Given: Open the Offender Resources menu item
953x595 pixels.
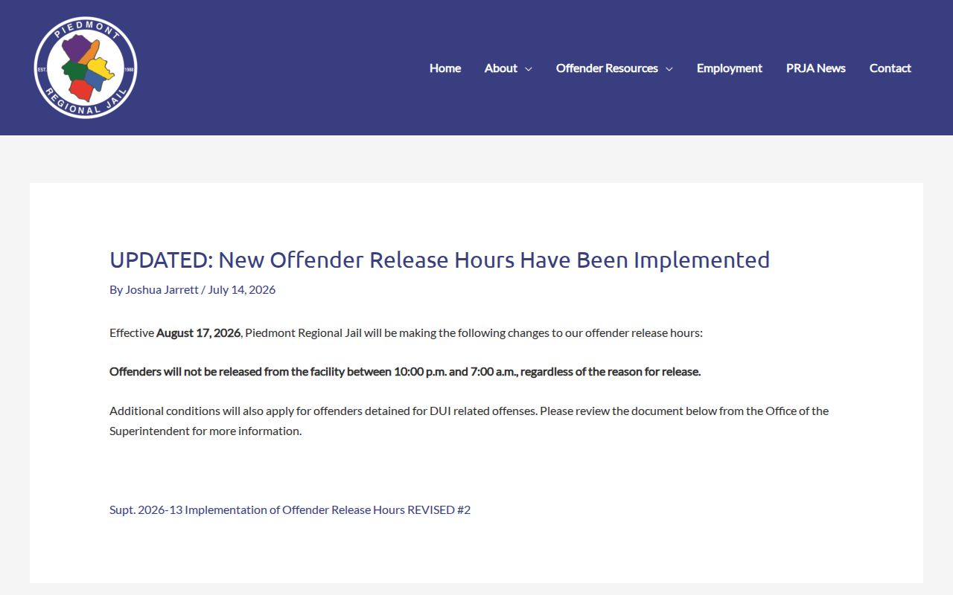Looking at the screenshot, I should pos(607,68).
